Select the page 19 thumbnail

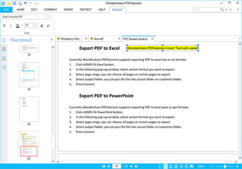click(x=29, y=75)
